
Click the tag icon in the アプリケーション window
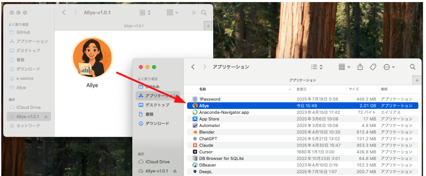[x=373, y=67]
